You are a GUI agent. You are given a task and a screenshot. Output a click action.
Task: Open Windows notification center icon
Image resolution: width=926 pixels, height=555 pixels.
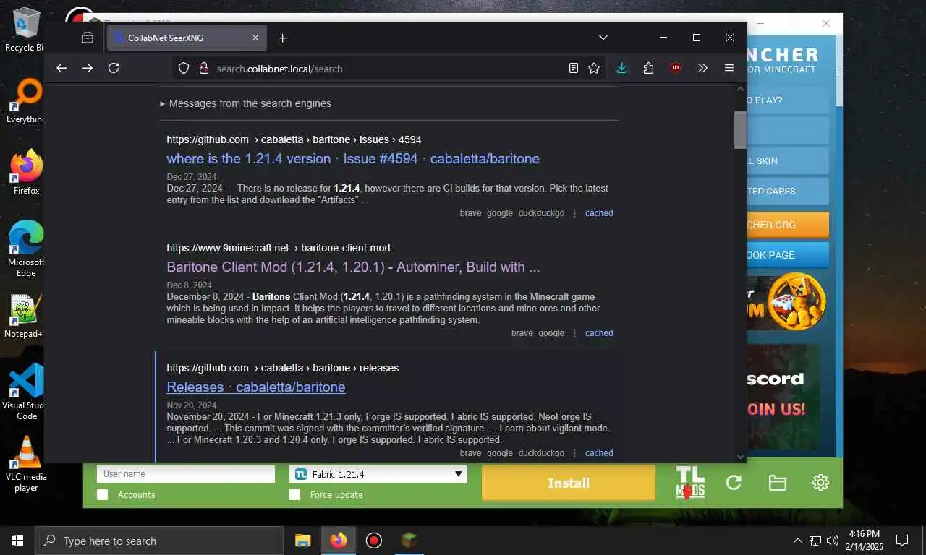(902, 541)
